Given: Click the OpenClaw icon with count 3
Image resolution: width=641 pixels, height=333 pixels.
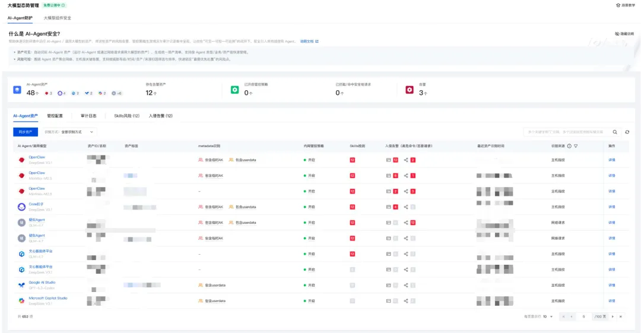Looking at the screenshot, I should click(47, 93).
